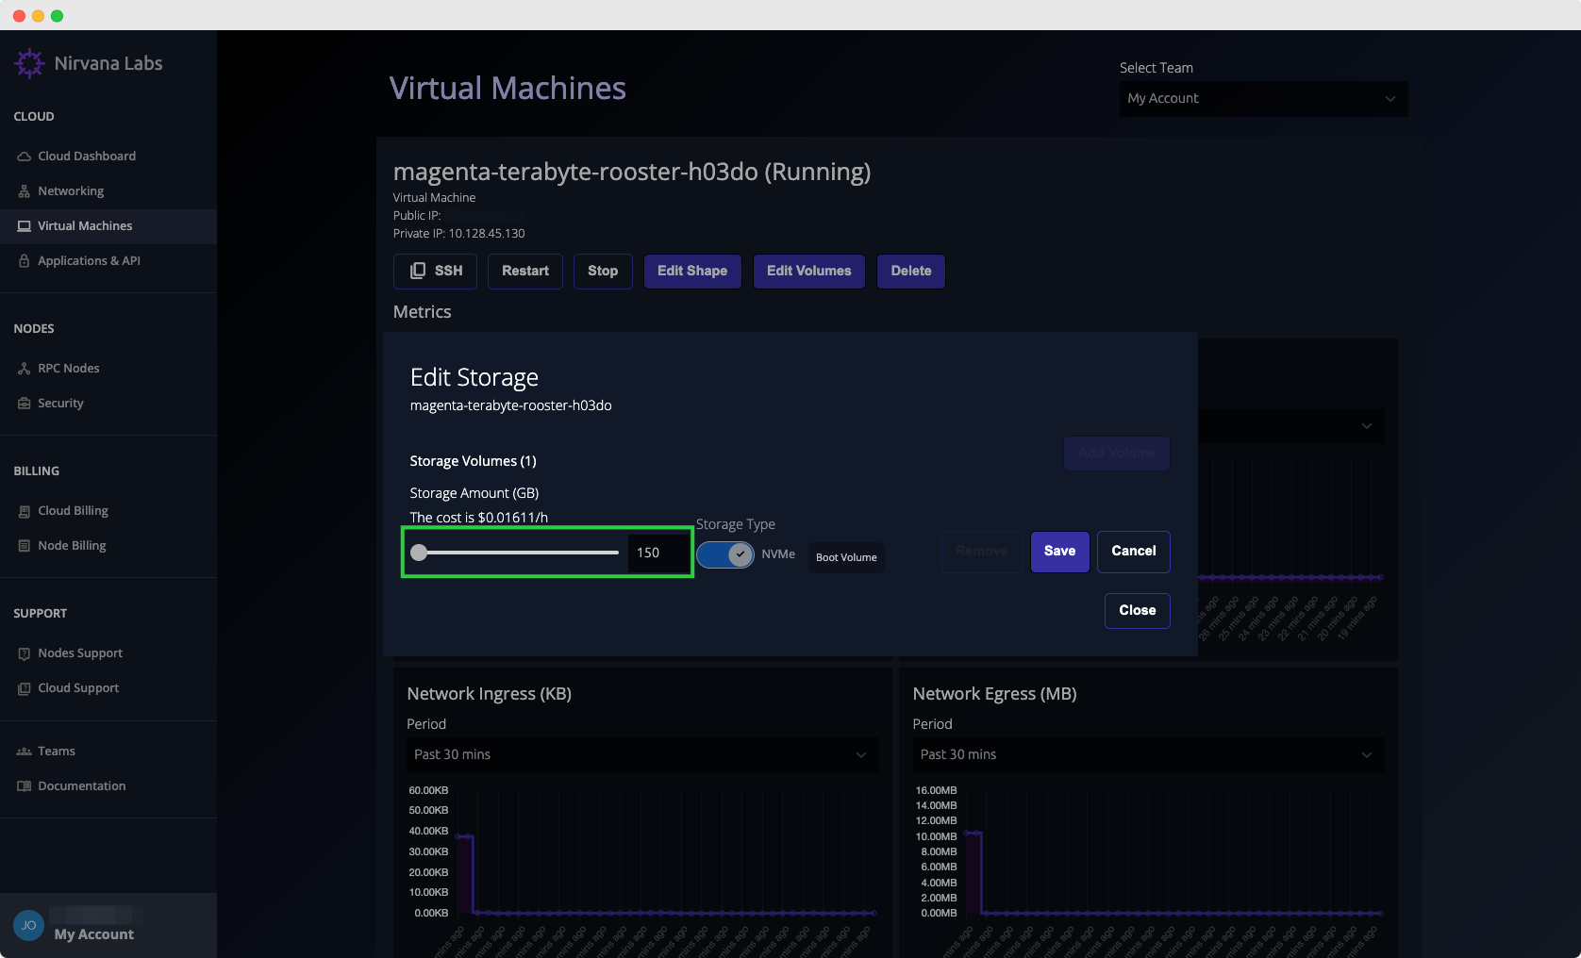The width and height of the screenshot is (1581, 958).
Task: Click the storage amount input field
Action: 657,553
